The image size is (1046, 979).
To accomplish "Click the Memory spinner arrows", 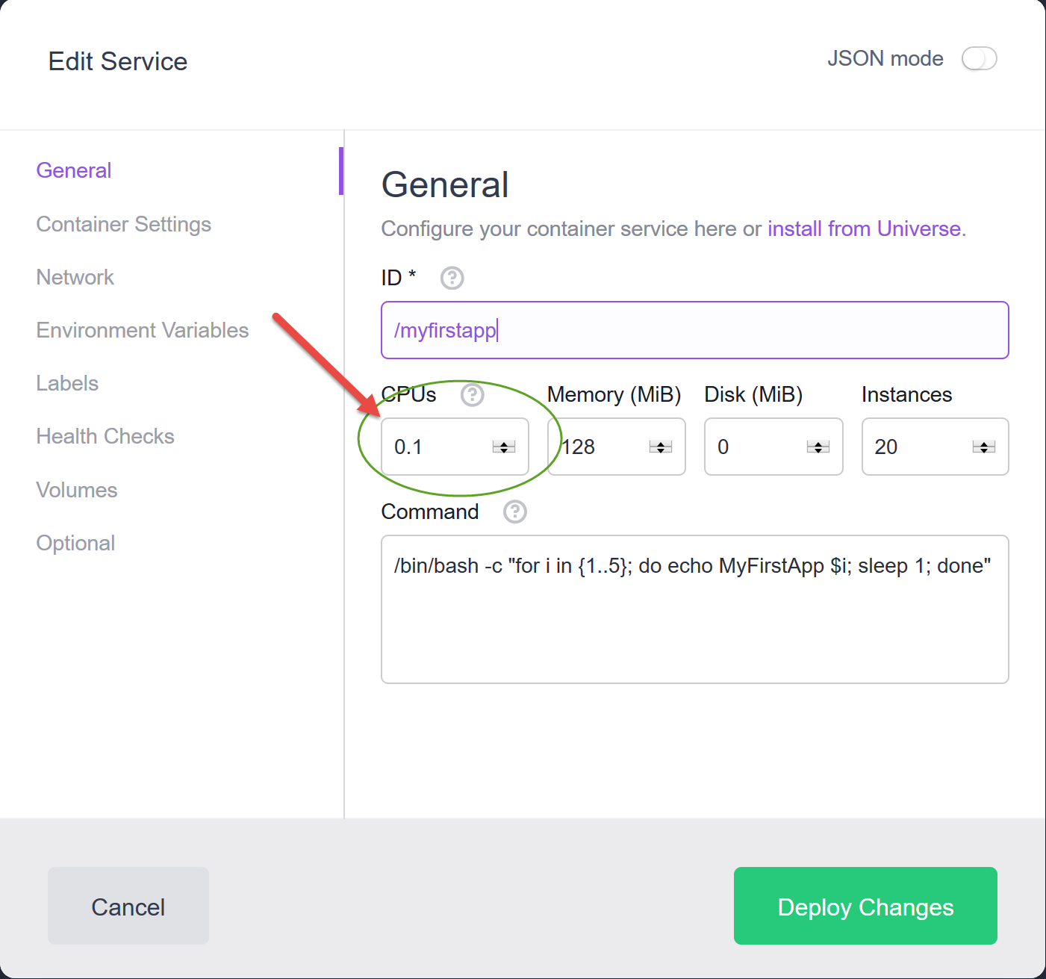I will pos(661,447).
